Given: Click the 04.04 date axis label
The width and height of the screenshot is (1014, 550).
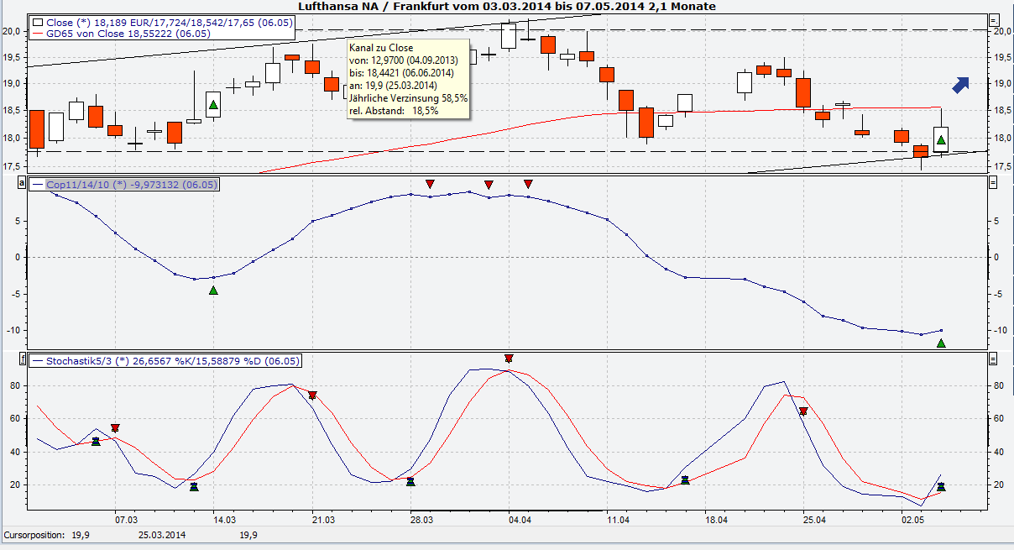Looking at the screenshot, I should click(x=520, y=521).
